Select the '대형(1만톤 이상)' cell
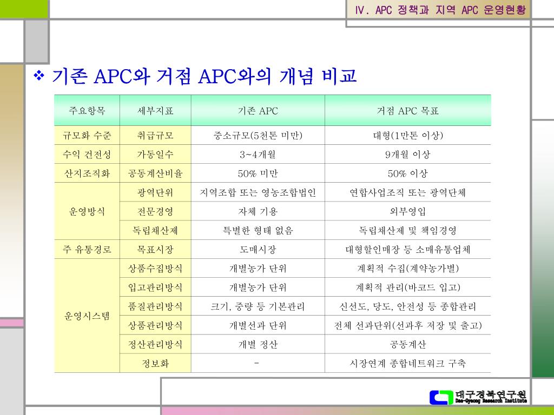 click(408, 135)
